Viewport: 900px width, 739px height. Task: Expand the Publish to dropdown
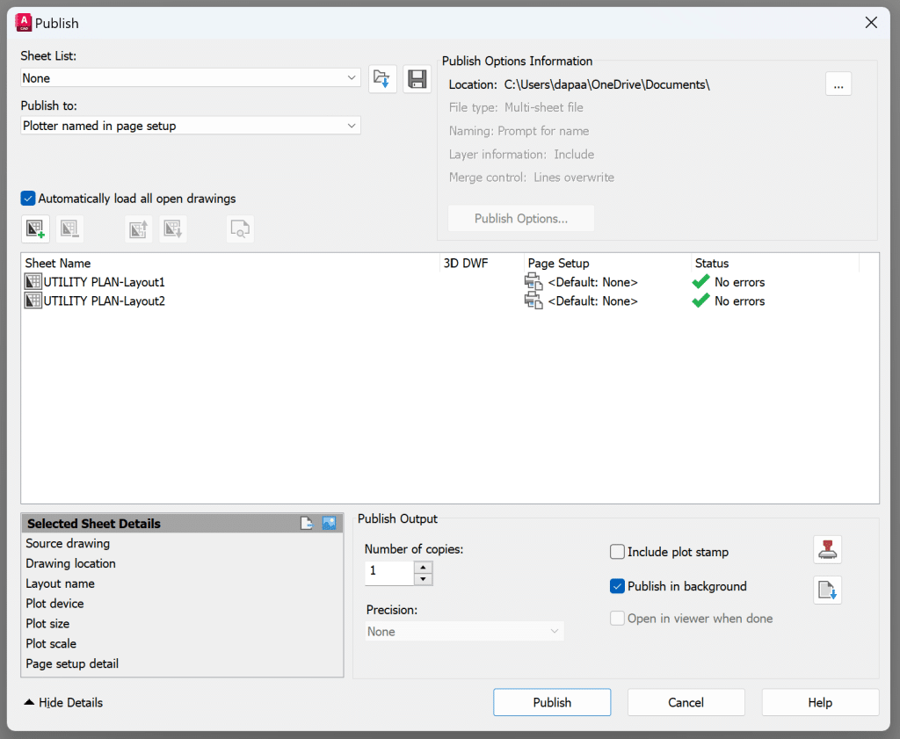(191, 126)
